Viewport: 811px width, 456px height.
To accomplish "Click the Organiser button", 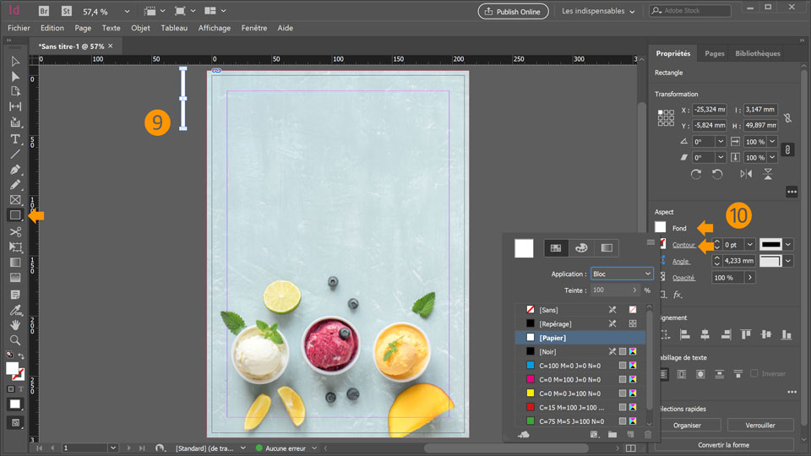I will [x=687, y=425].
